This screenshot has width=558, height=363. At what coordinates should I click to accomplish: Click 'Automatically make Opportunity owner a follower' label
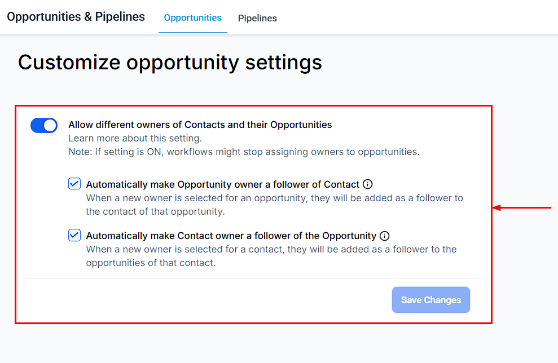[222, 184]
